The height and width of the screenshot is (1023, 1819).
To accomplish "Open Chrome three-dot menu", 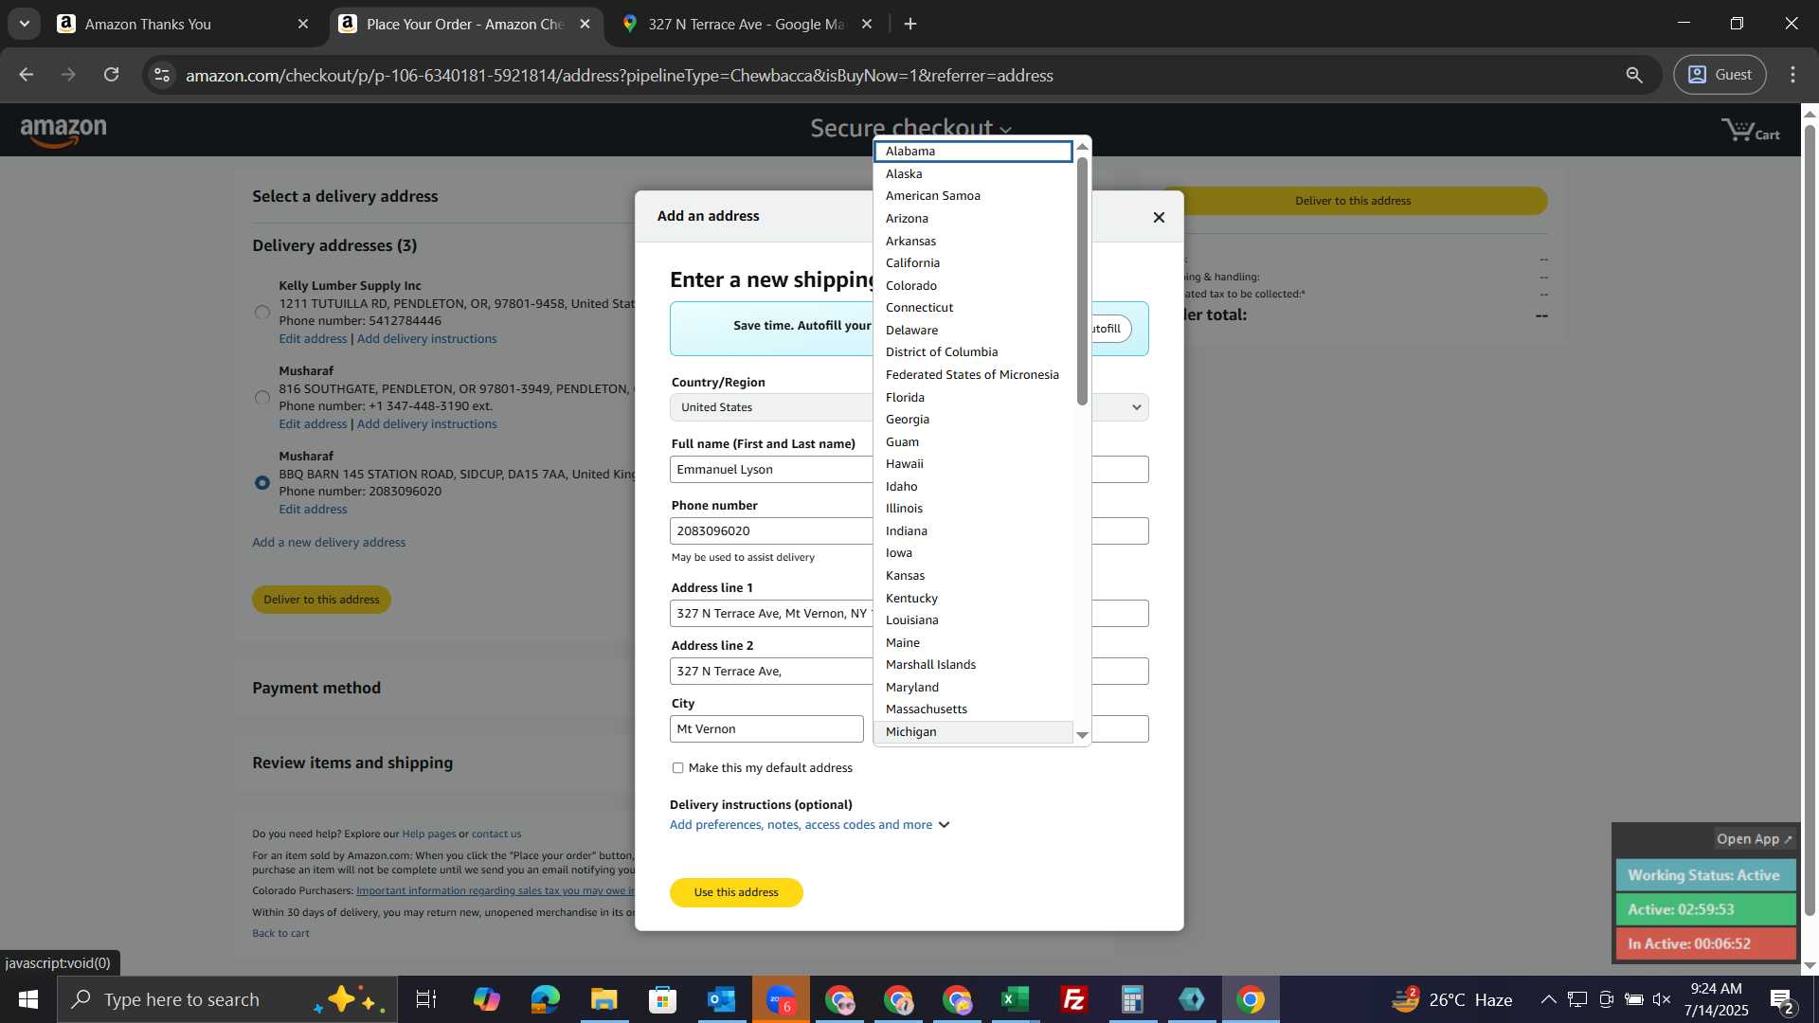I will [1793, 75].
